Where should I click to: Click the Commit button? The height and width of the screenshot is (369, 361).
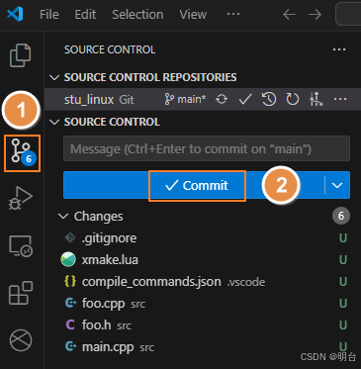pos(197,185)
